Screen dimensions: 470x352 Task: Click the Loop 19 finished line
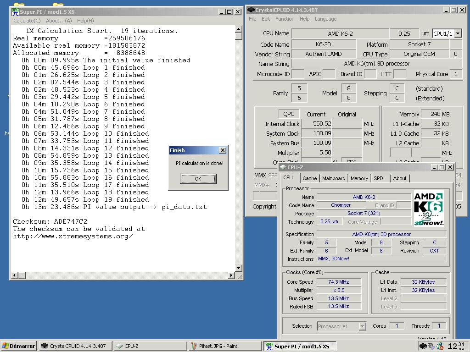click(85, 199)
